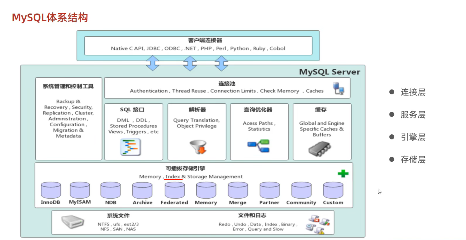Viewport: 466px width, 240px height.
Task: Click the middle blue double-headed connector arrow
Action: 190,63
